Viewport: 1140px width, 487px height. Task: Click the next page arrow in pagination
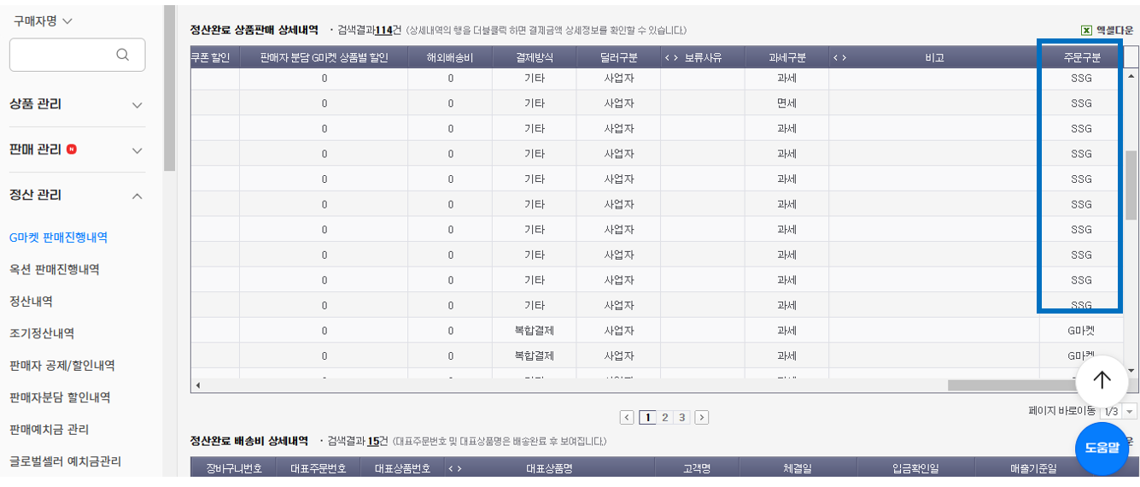pos(702,418)
